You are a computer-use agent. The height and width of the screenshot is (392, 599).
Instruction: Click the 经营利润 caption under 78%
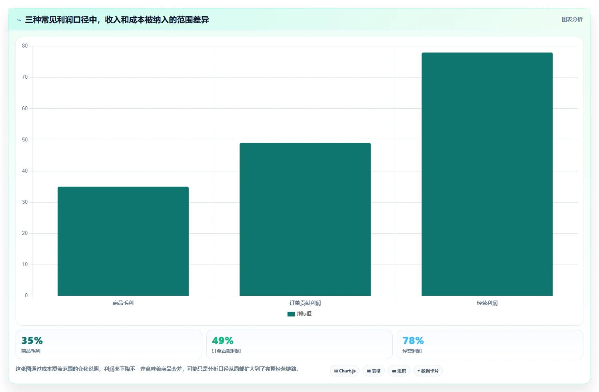tap(412, 351)
